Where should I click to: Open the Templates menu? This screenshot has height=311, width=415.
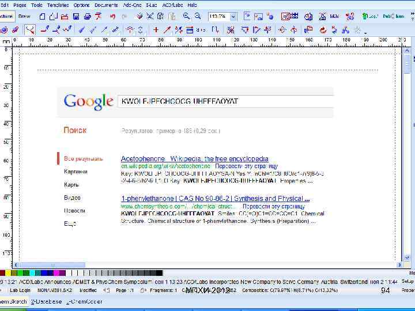click(x=58, y=5)
